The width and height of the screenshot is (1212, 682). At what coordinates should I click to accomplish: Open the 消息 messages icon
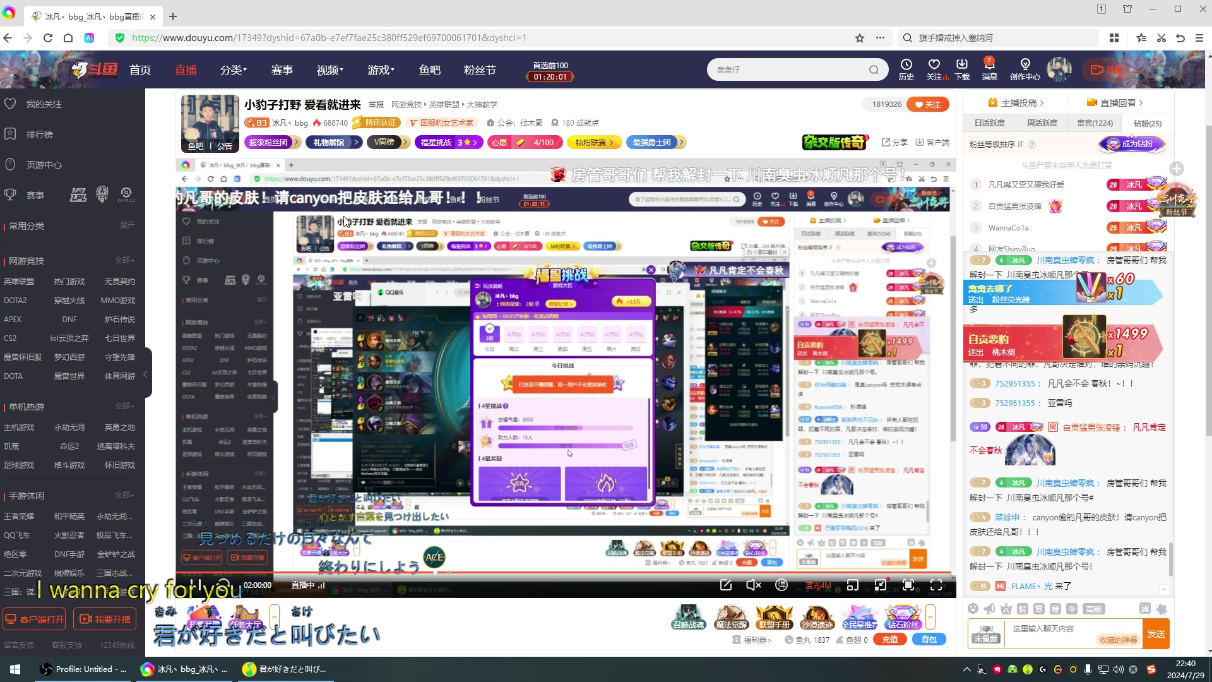(989, 69)
